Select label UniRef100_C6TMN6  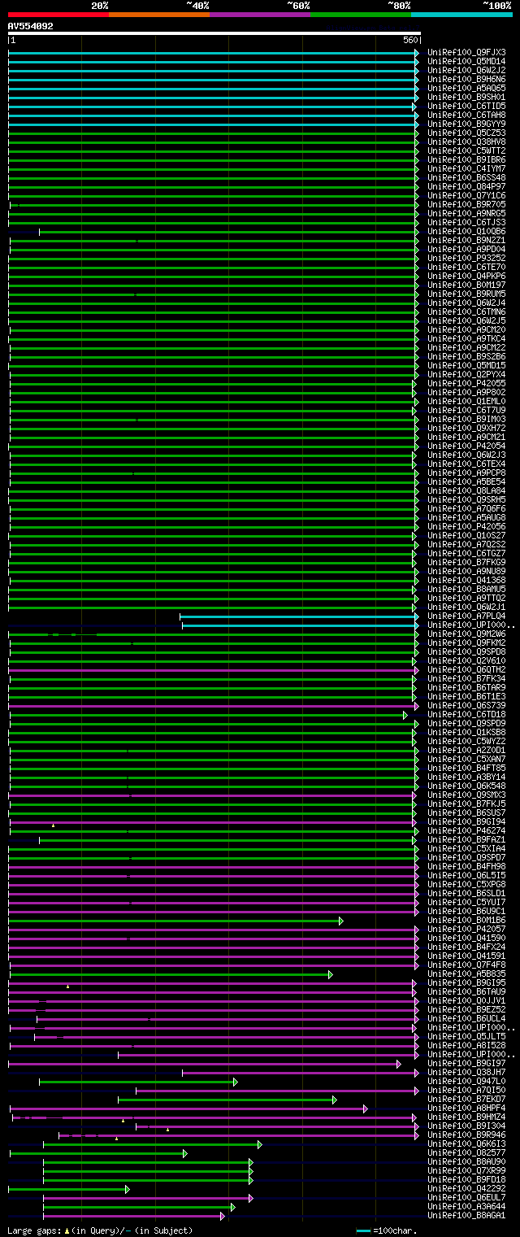pyautogui.click(x=466, y=311)
